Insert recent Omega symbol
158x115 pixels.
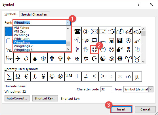(18, 77)
